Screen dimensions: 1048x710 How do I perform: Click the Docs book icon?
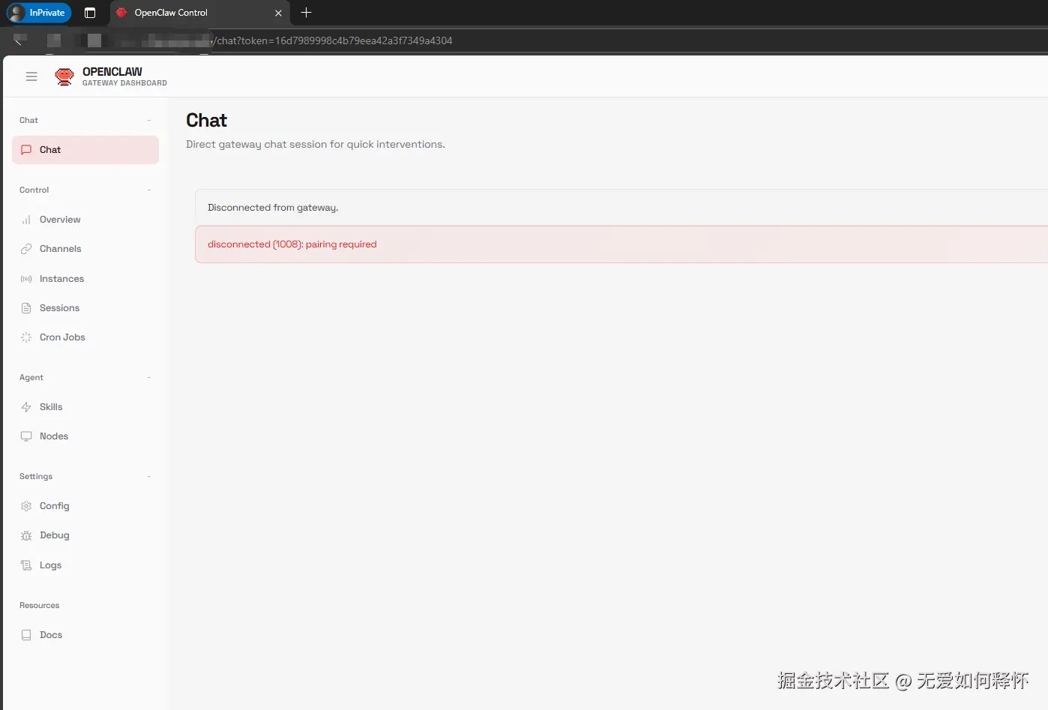coord(26,635)
